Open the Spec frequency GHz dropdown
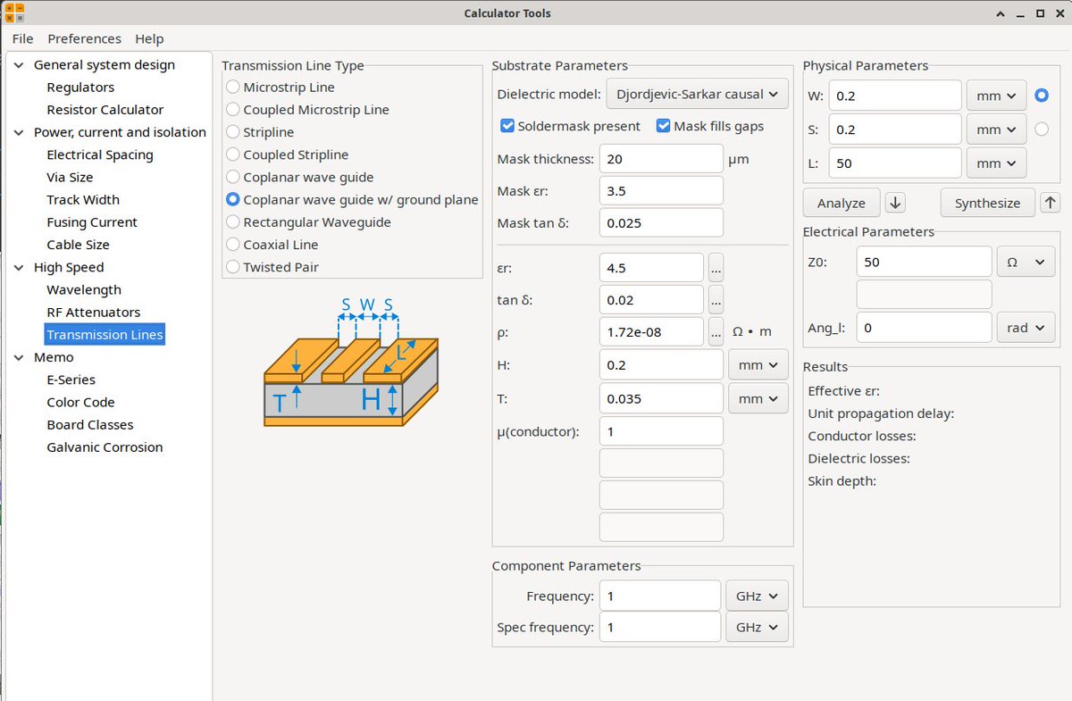The height and width of the screenshot is (701, 1072). coord(758,627)
